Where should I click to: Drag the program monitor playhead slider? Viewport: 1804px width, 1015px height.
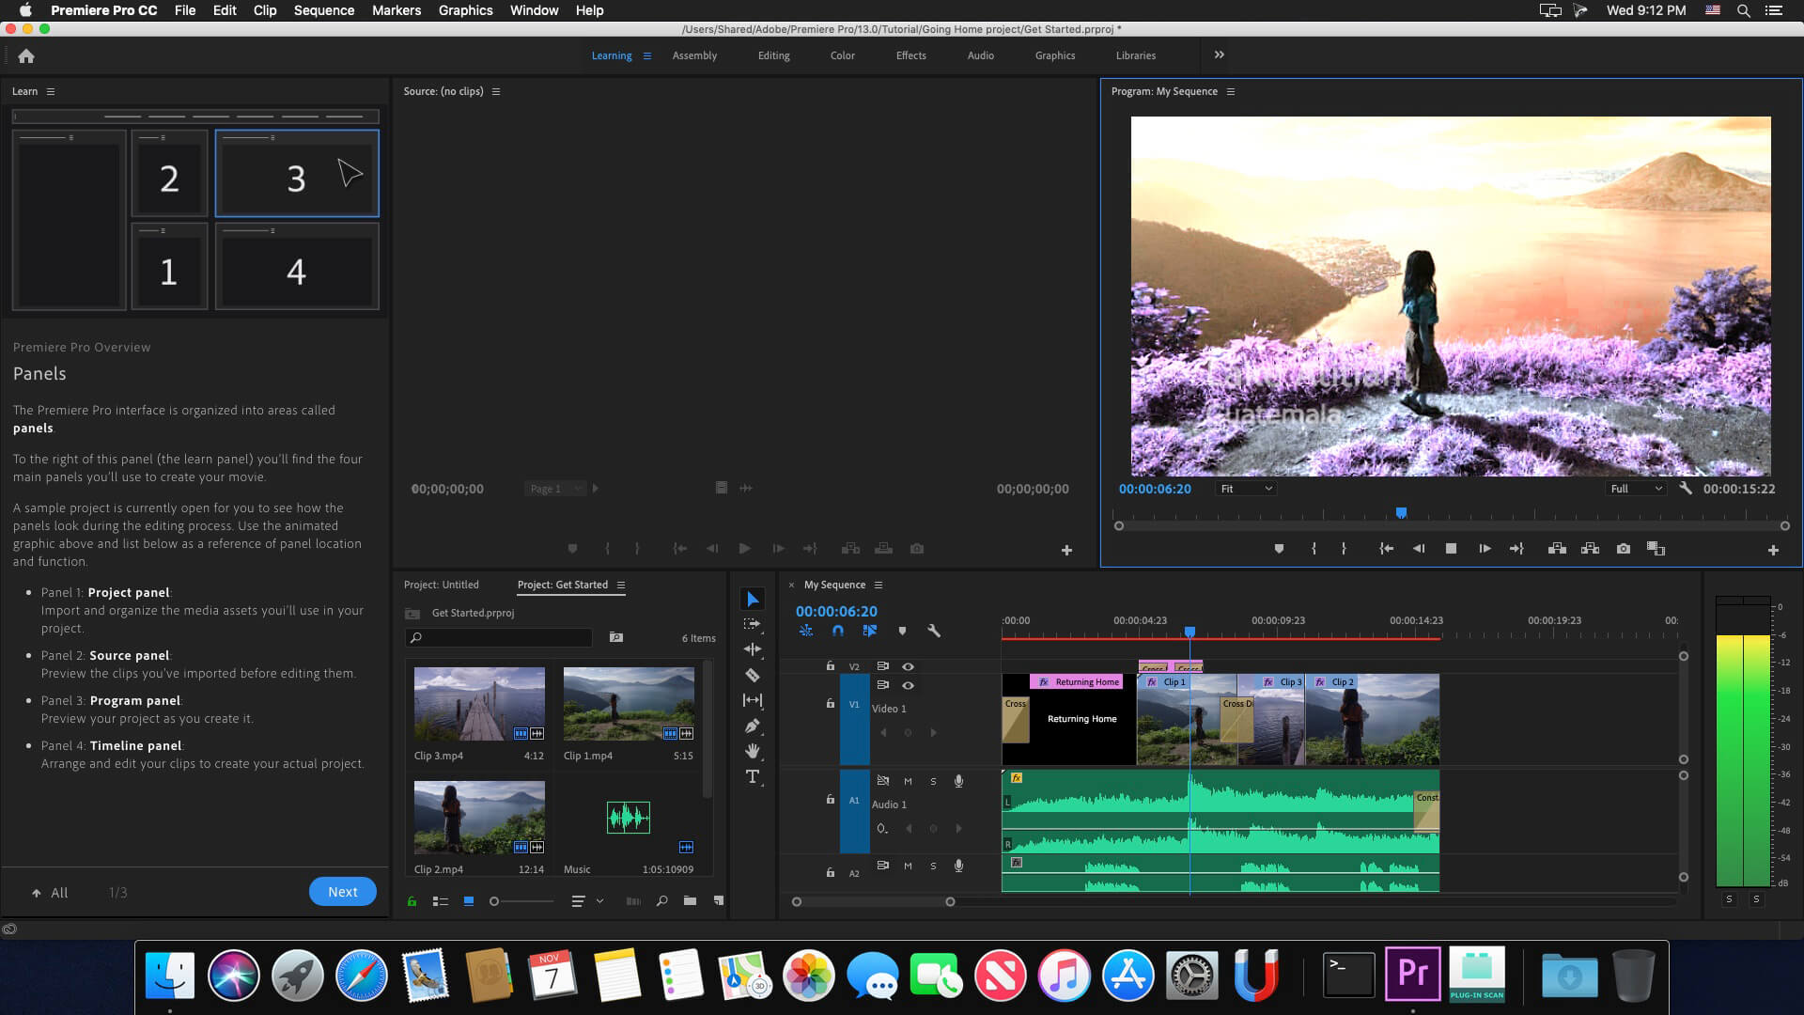point(1401,512)
